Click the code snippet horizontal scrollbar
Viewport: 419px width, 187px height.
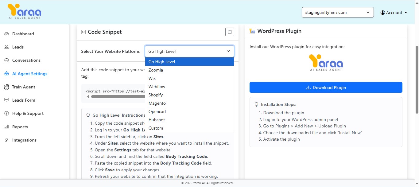[118, 97]
